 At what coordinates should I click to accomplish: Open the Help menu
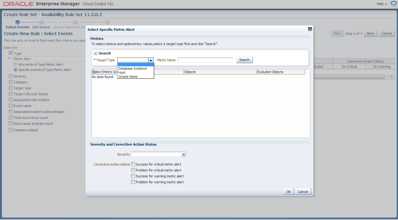(x=381, y=4)
